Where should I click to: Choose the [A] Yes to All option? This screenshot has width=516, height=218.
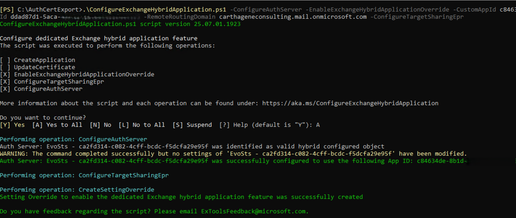click(54, 125)
